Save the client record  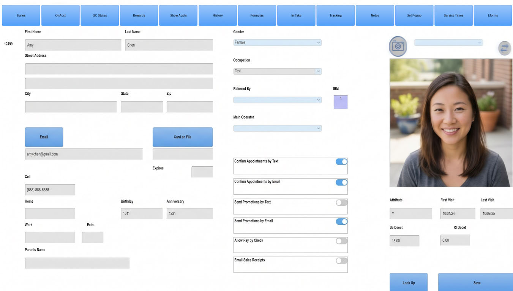pyautogui.click(x=475, y=282)
